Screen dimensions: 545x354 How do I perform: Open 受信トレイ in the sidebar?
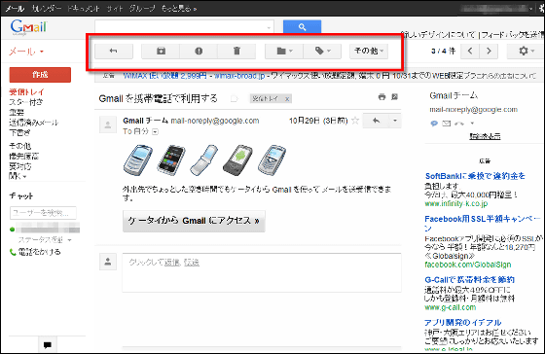(27, 91)
